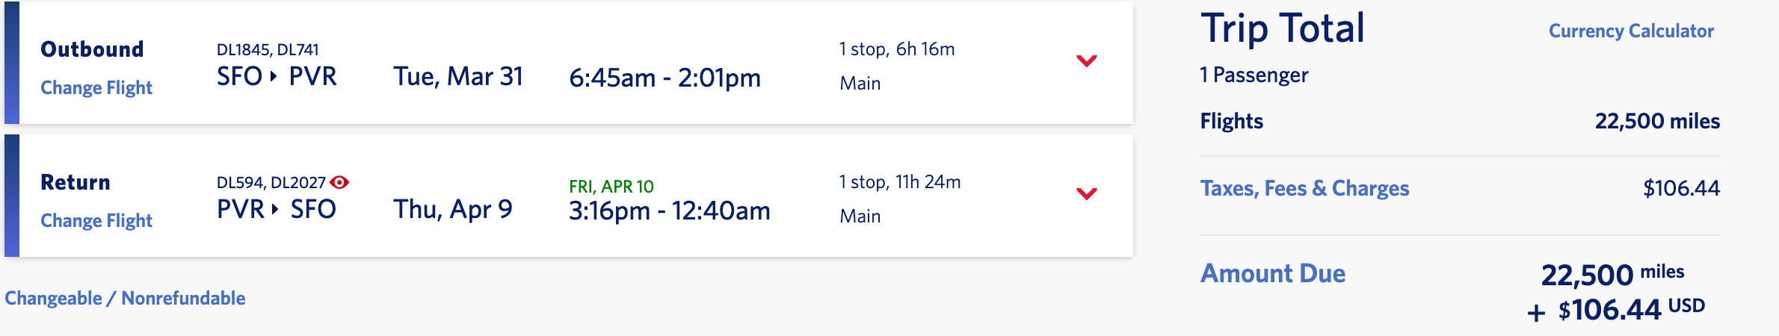Image resolution: width=1779 pixels, height=336 pixels.
Task: Click flight numbers DL1845, DL741
Action: [x=268, y=50]
